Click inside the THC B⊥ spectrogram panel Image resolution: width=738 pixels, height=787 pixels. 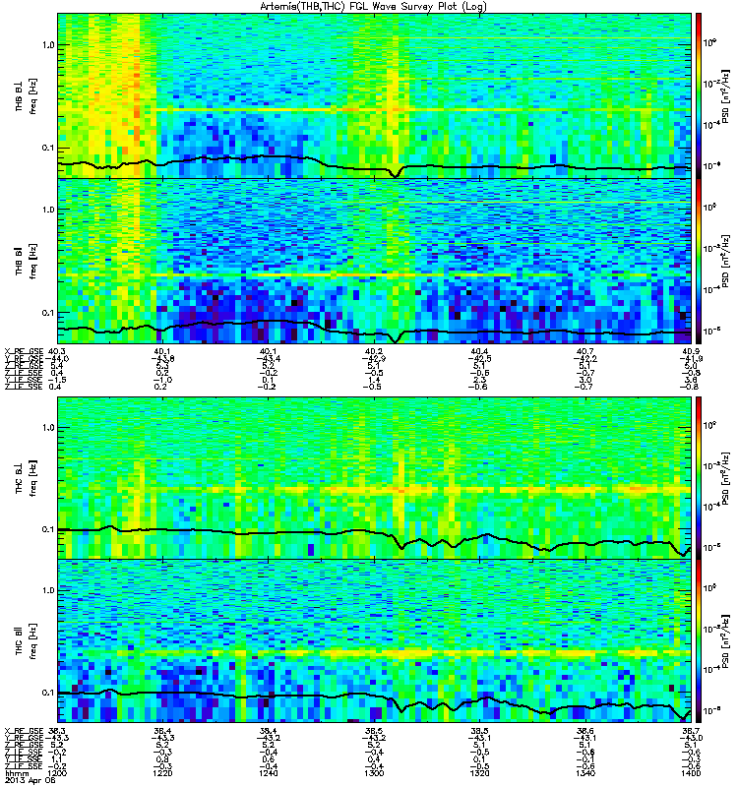pos(374,478)
